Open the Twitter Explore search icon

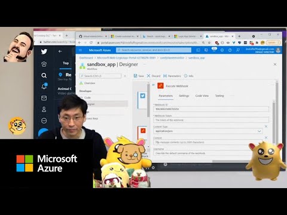[44, 75]
